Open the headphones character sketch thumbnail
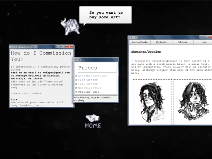Viewport: 212px width, 159px height. 152,102
